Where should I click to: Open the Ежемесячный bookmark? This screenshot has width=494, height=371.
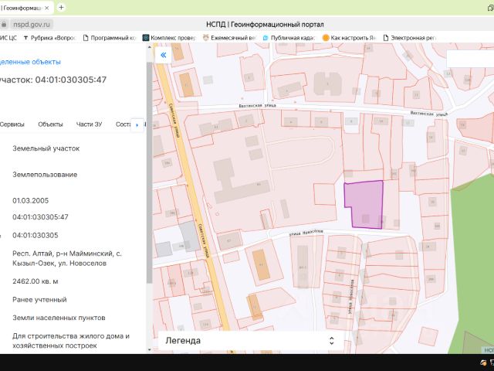coord(231,37)
